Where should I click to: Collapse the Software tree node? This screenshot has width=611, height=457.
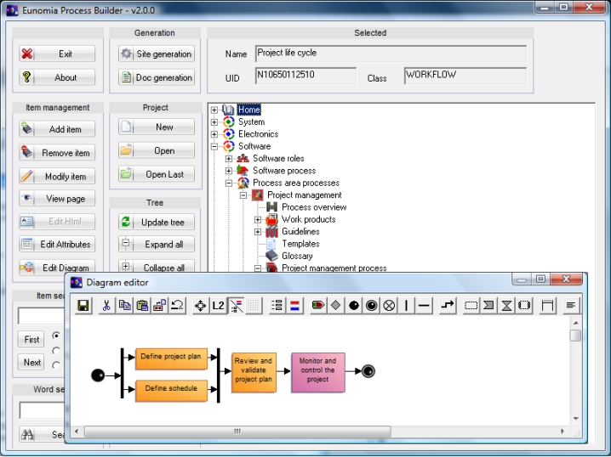point(214,146)
